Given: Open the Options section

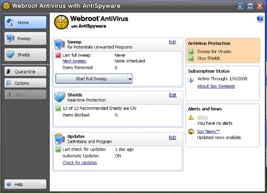Looking at the screenshot, I should click(25, 83).
